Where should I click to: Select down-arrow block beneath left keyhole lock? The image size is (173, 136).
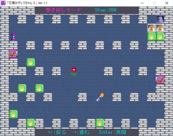(151, 36)
